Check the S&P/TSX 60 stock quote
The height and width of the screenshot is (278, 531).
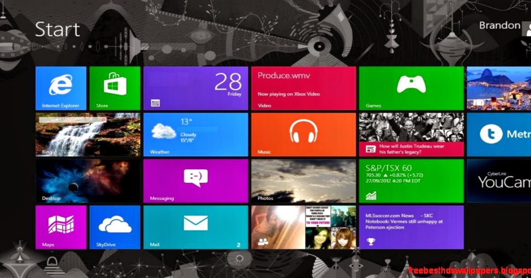click(x=411, y=181)
